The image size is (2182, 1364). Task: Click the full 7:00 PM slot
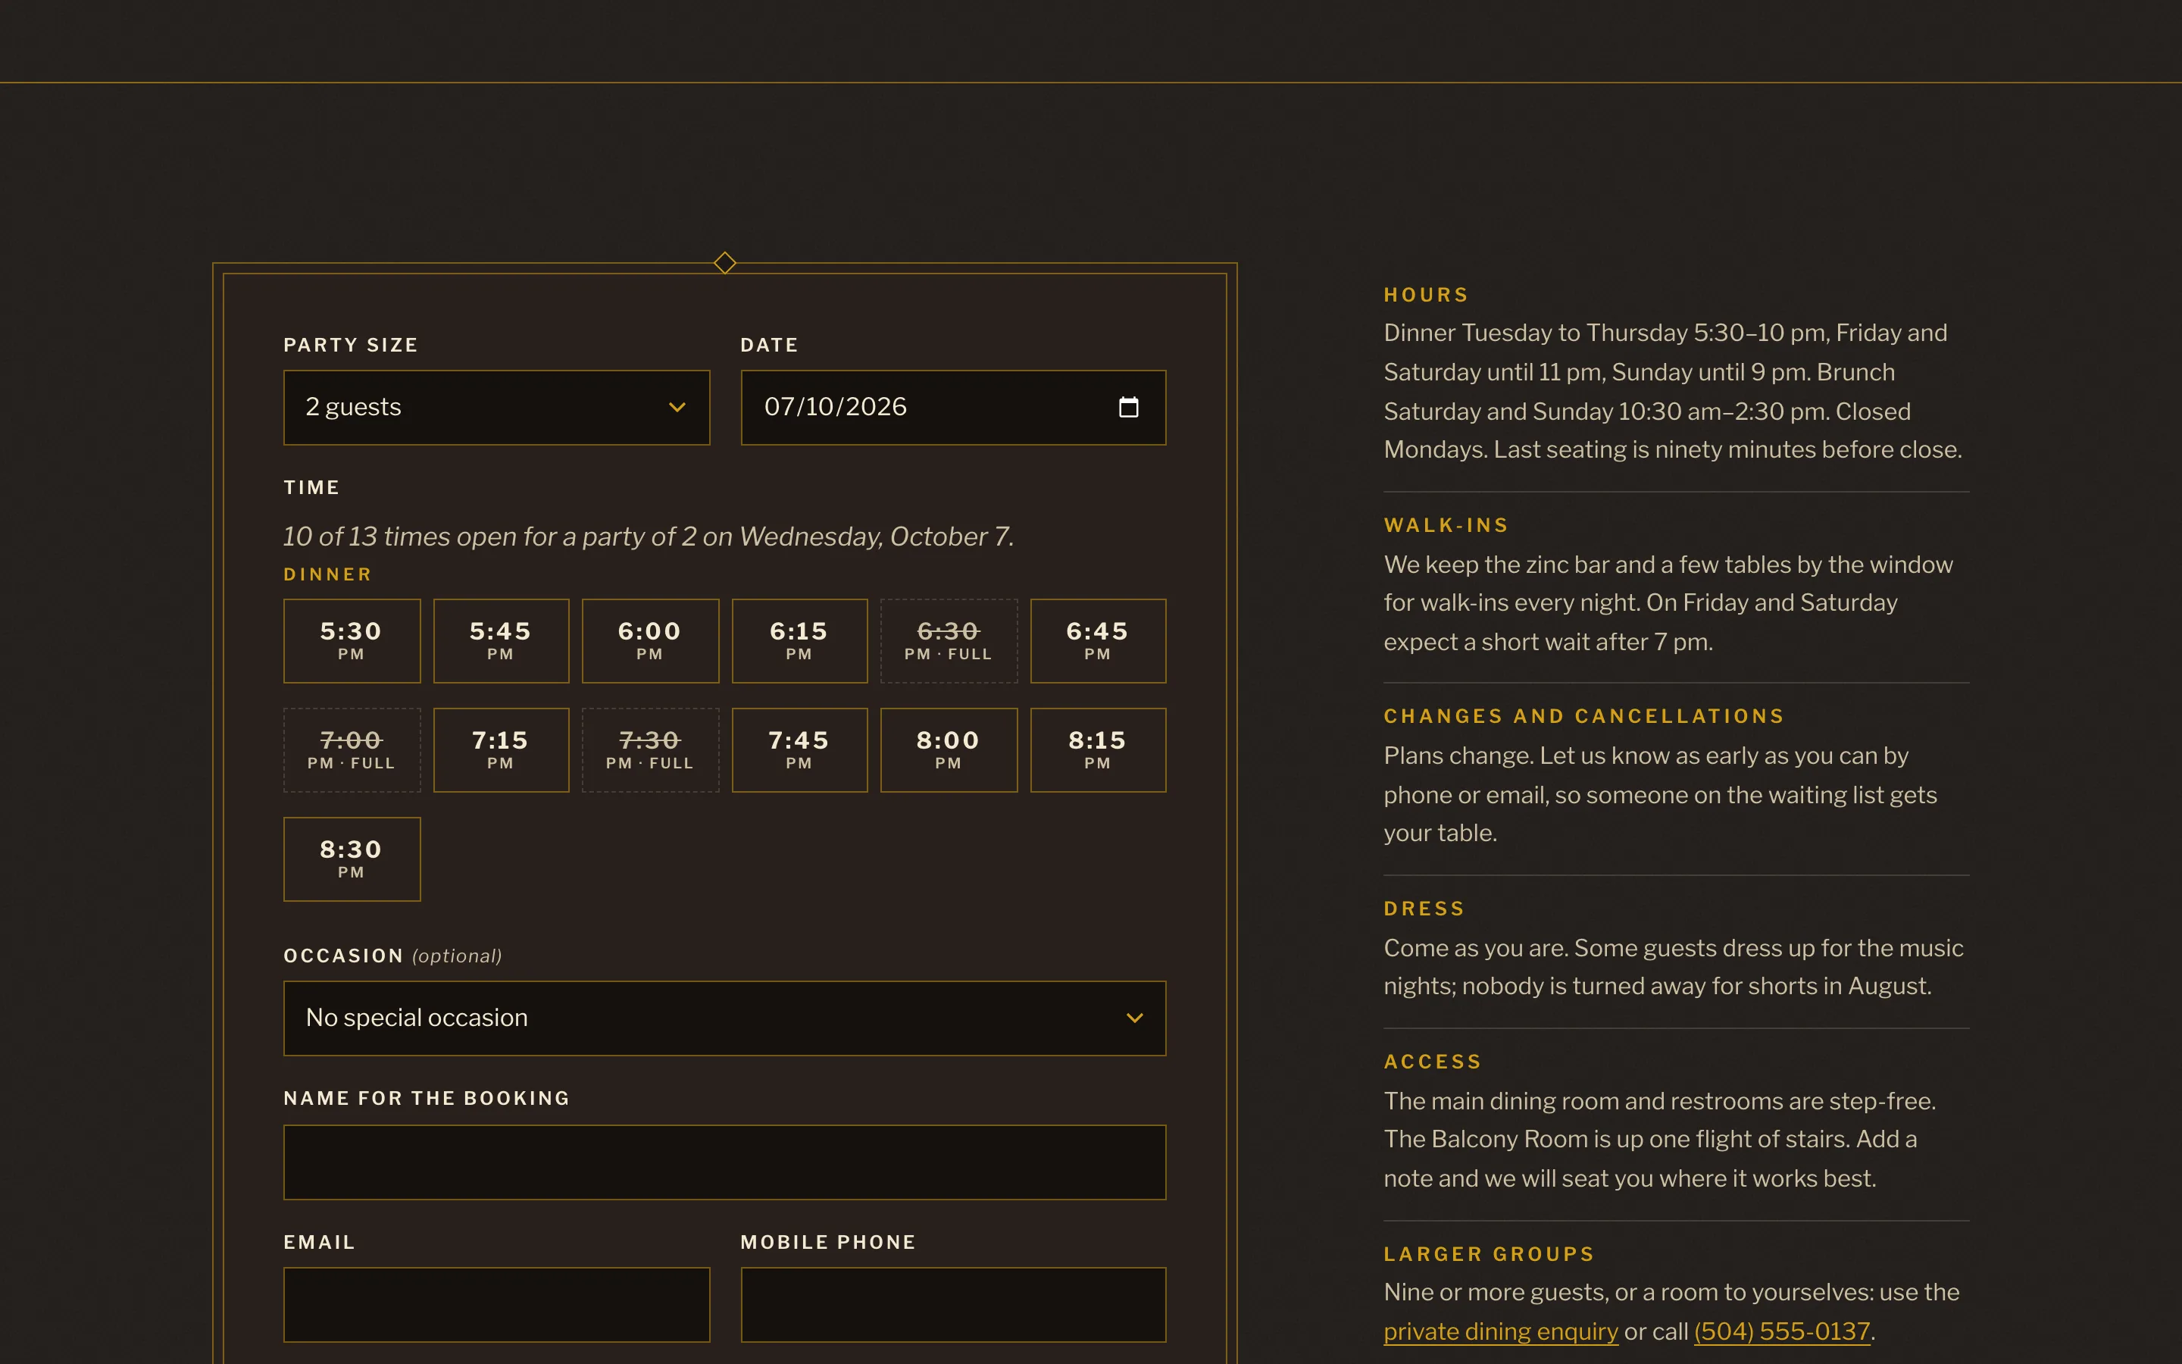(x=352, y=749)
